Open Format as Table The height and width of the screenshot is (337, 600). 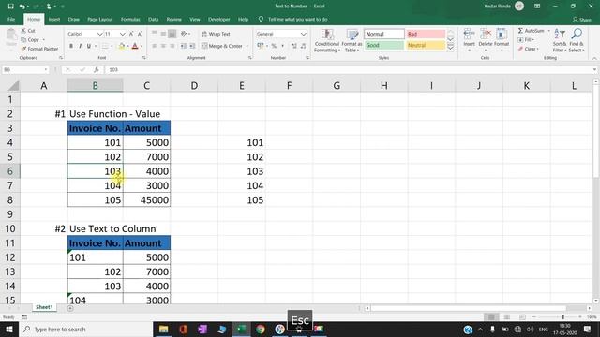352,40
